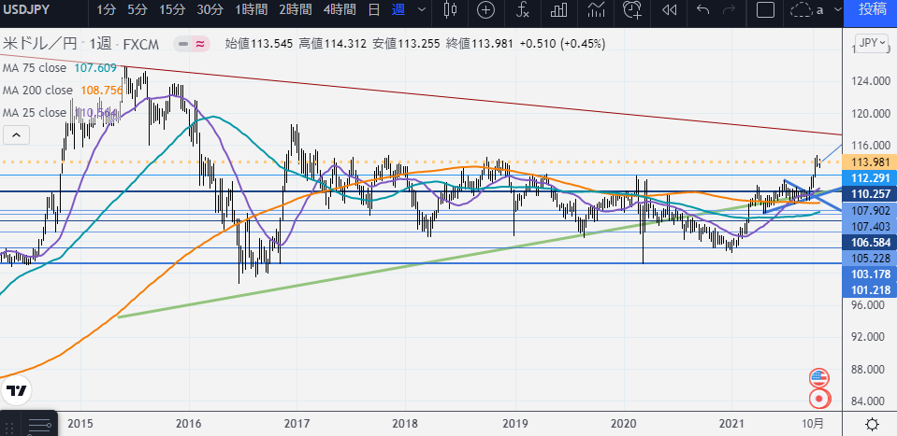Image resolution: width=897 pixels, height=436 pixels.
Task: Expand the layout management dropdown arrow
Action: (837, 9)
